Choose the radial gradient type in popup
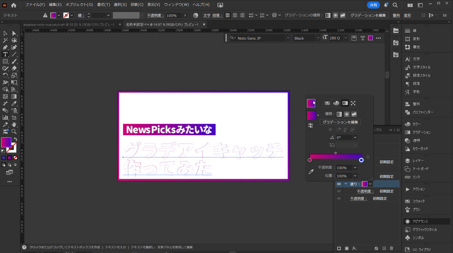This screenshot has width=453, height=253. pos(347,114)
